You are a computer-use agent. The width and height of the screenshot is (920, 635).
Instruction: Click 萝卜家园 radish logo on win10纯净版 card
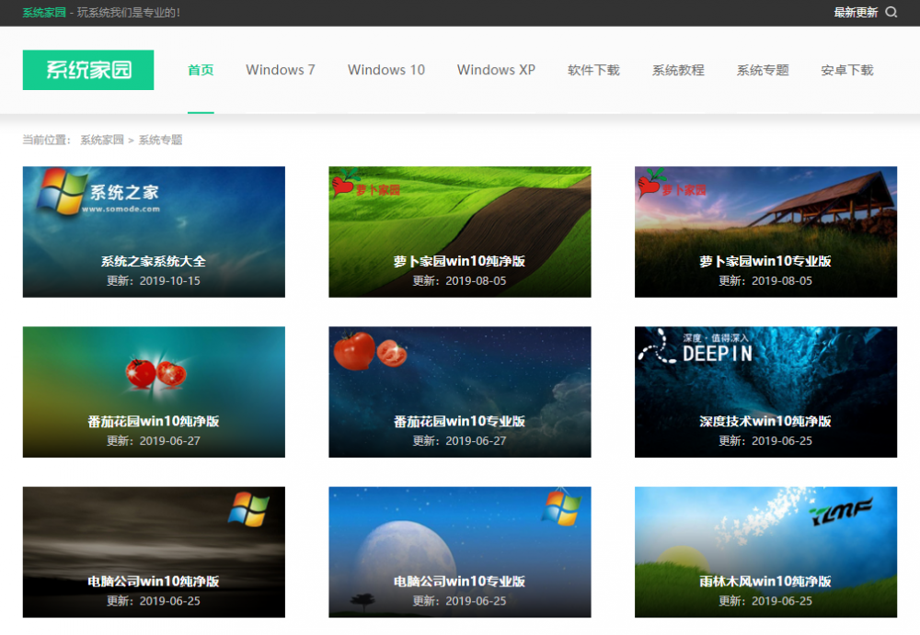tap(366, 184)
